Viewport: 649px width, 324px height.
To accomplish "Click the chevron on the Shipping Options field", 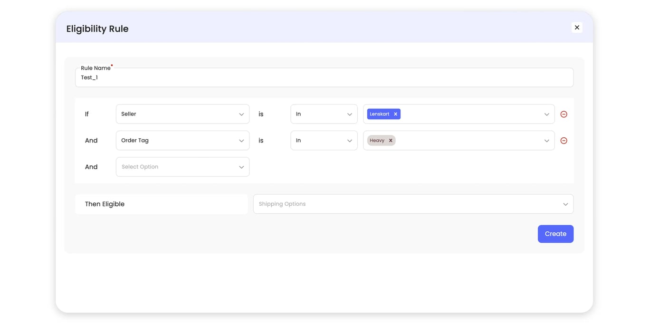I will tap(565, 204).
